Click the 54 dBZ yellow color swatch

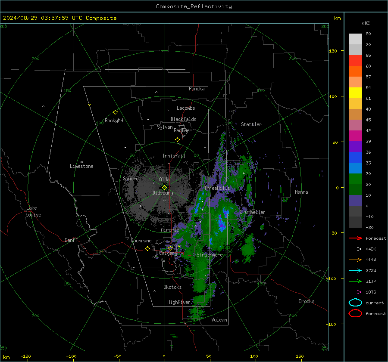[x=355, y=93]
